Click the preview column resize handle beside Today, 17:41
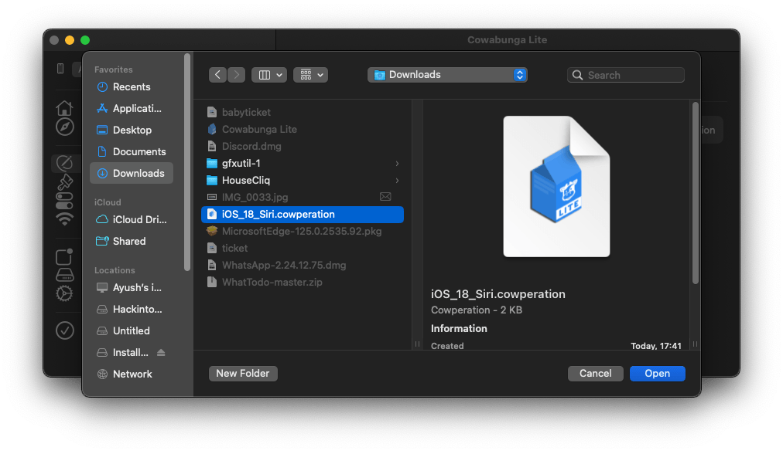The width and height of the screenshot is (783, 454). tap(695, 344)
